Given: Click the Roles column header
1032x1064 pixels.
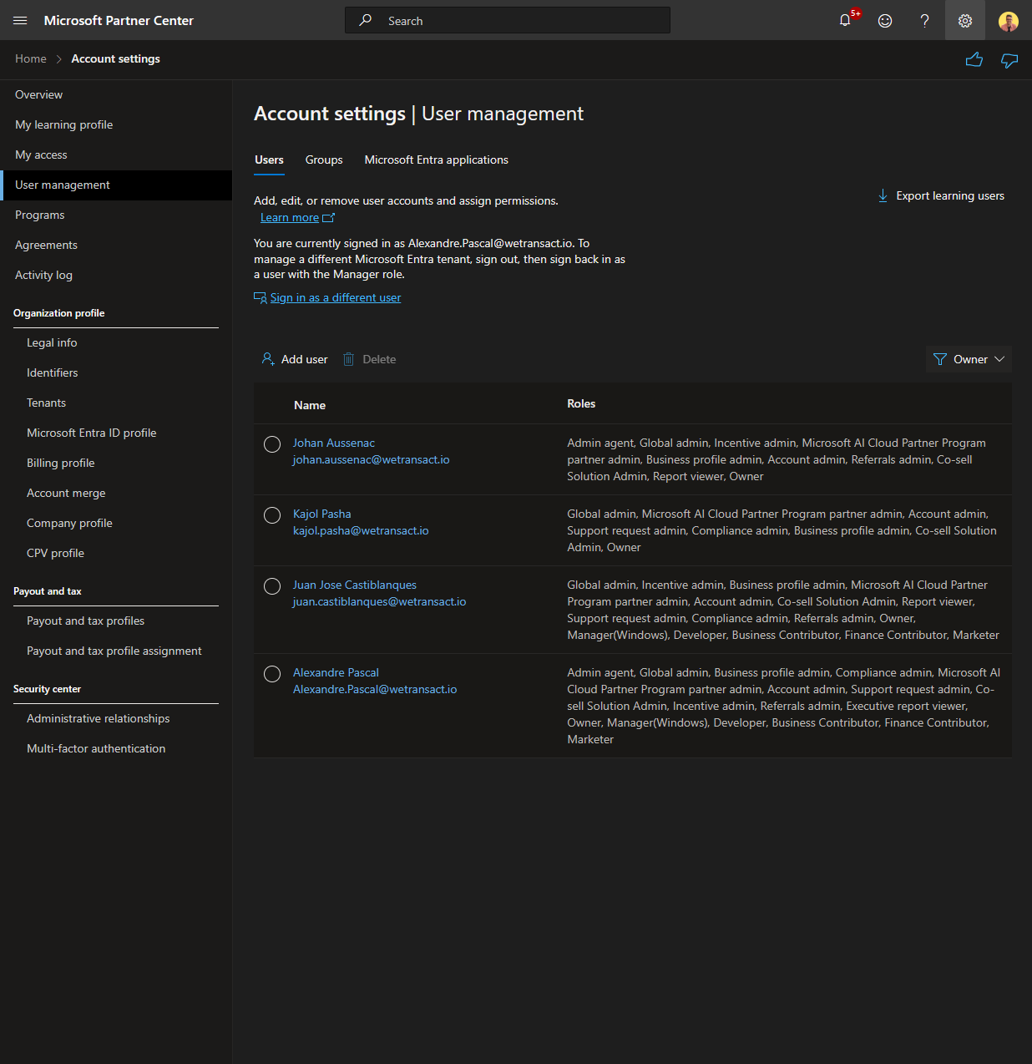Looking at the screenshot, I should pos(581,403).
